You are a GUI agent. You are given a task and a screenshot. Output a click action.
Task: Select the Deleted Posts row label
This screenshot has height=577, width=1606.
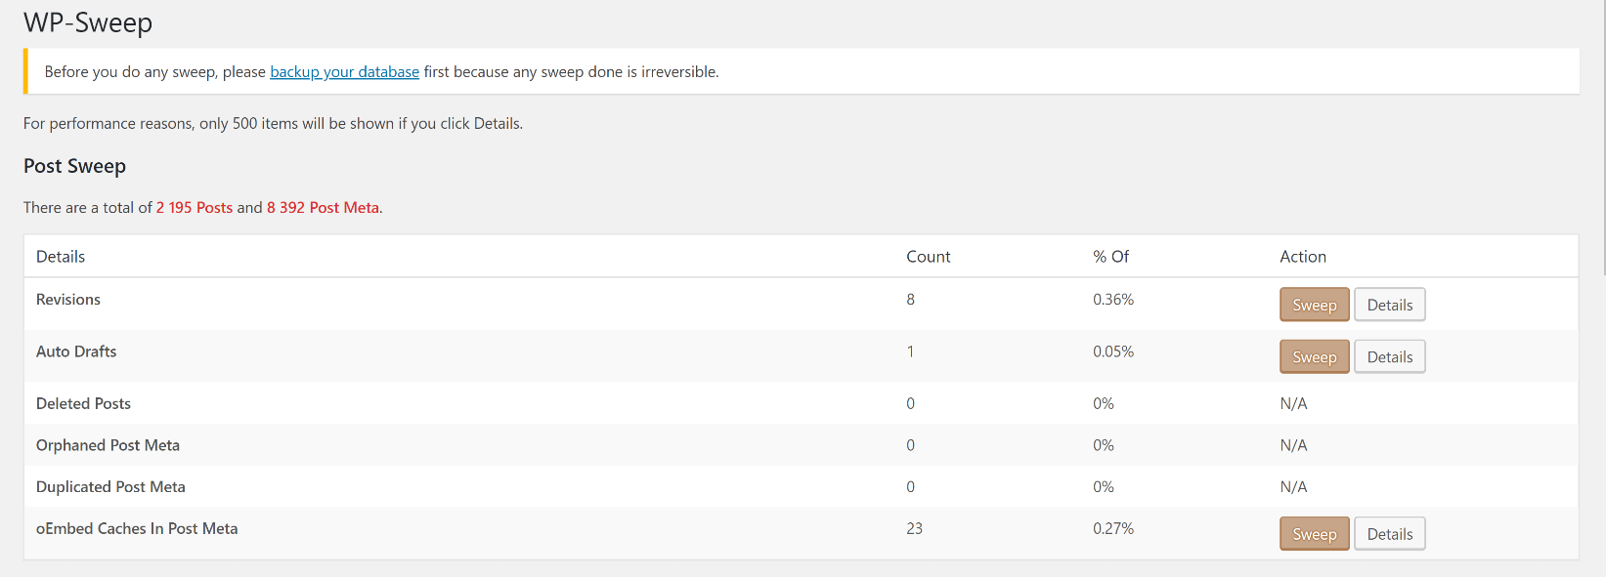coord(83,403)
